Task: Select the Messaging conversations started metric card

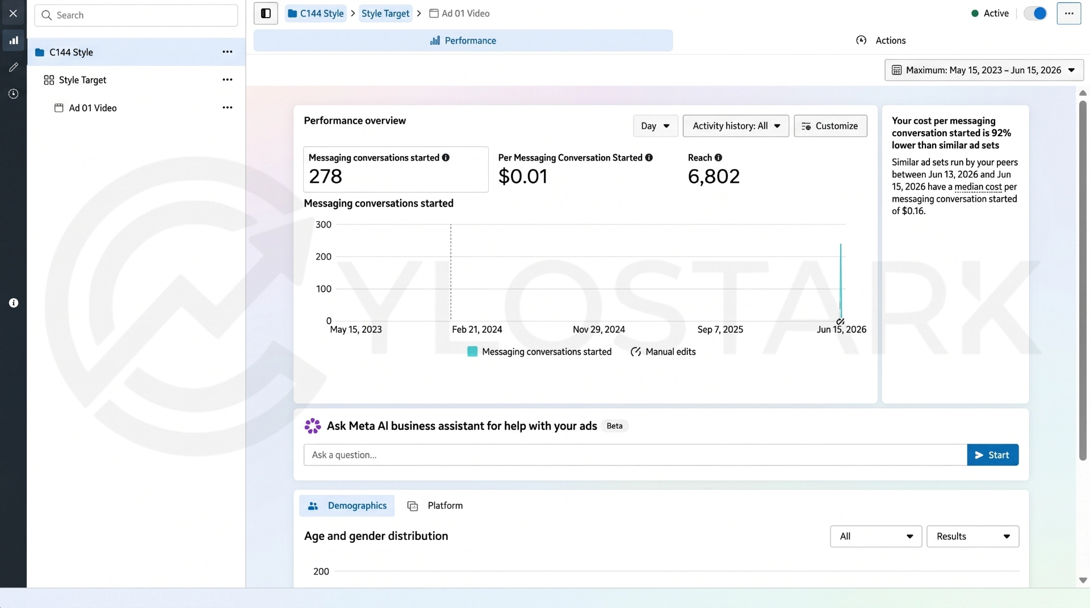Action: tap(396, 169)
